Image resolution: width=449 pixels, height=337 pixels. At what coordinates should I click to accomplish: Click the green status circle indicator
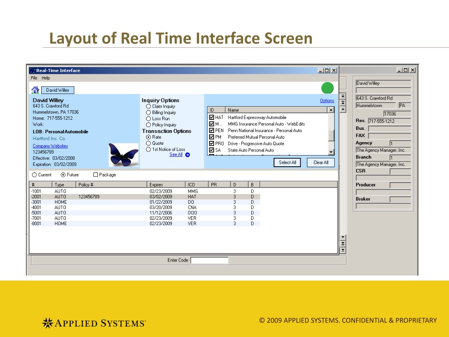(327, 88)
